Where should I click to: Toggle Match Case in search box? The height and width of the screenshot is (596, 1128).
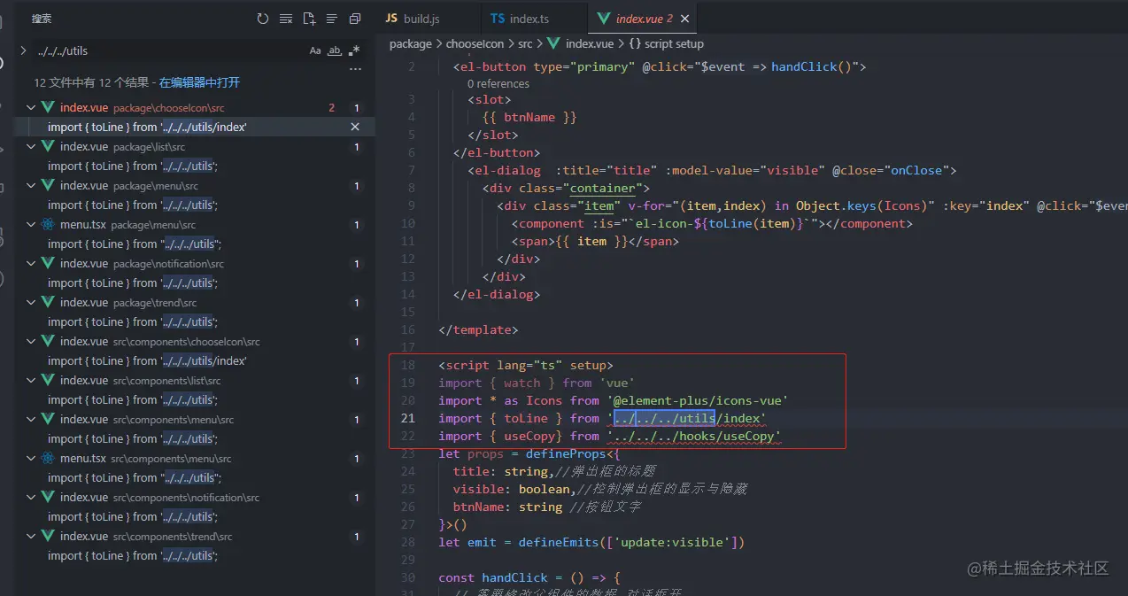315,50
